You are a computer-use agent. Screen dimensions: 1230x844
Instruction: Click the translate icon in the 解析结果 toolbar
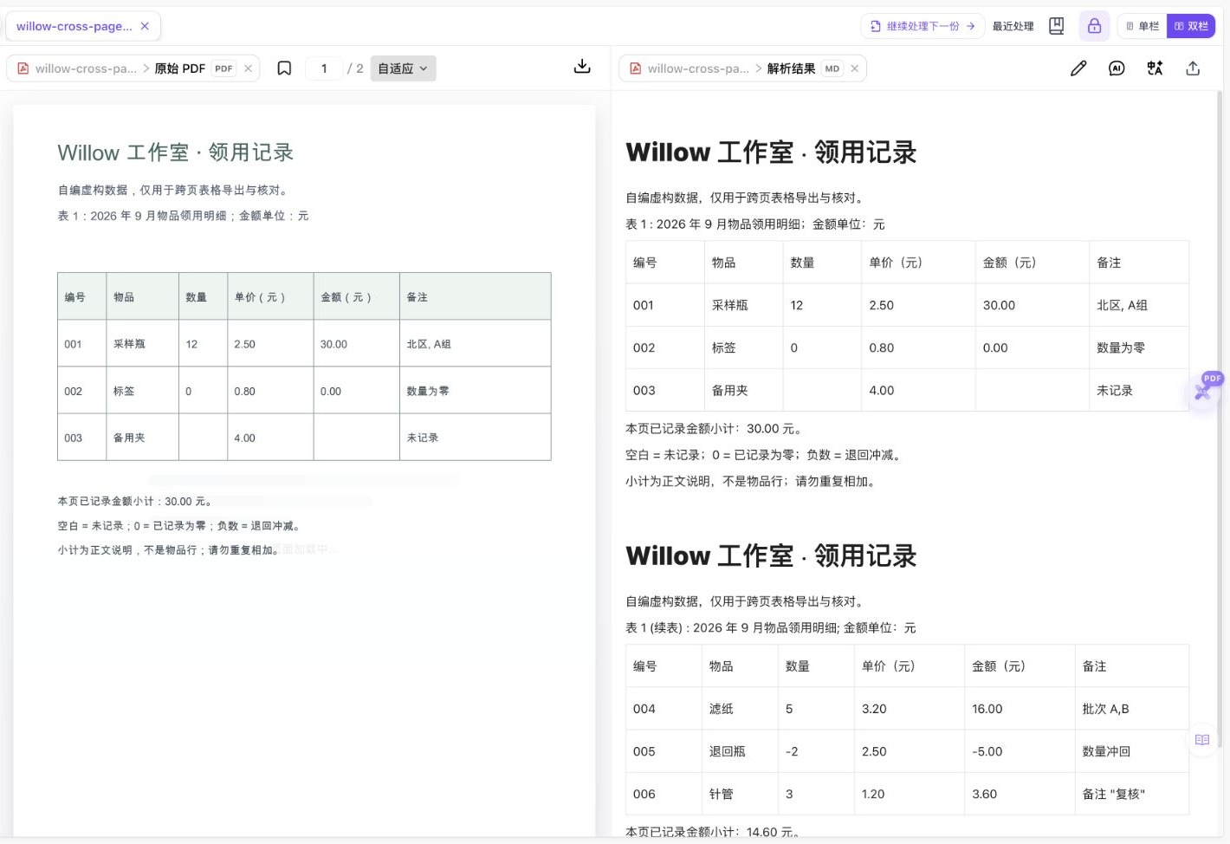[x=1155, y=68]
